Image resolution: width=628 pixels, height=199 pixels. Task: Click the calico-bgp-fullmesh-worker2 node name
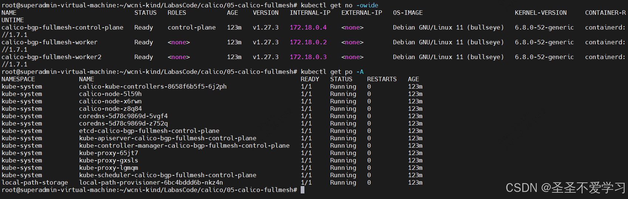tap(51, 57)
